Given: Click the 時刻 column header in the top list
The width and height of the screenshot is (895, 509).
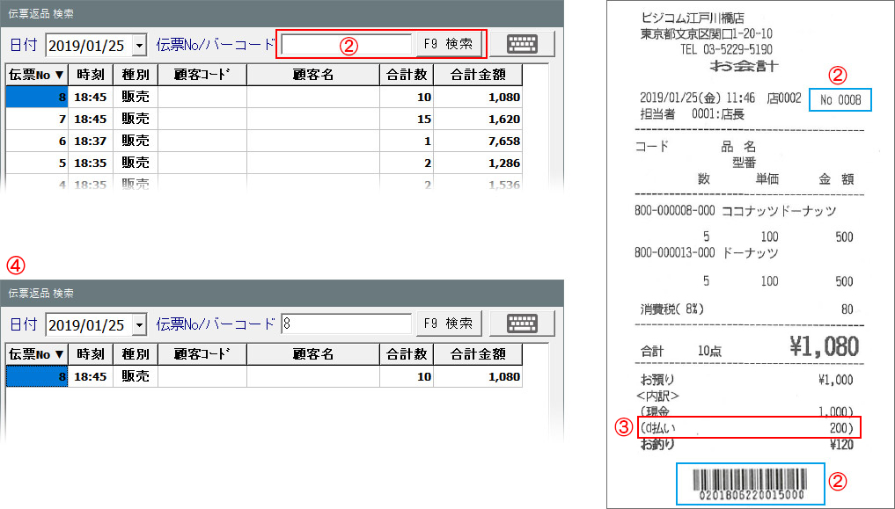Looking at the screenshot, I should point(91,75).
